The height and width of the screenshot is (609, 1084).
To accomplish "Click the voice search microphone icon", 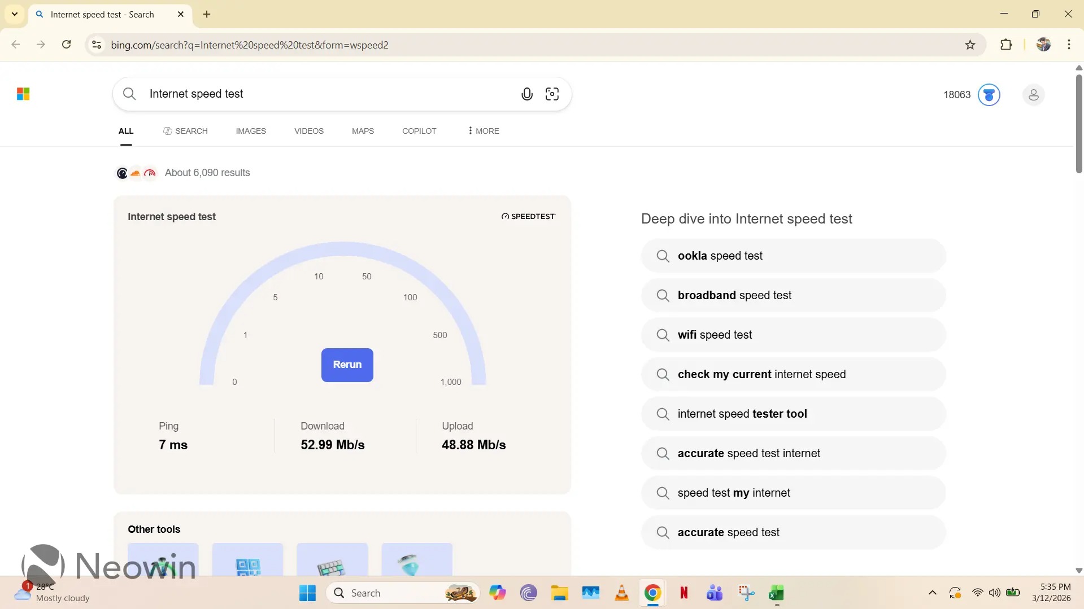I will (526, 94).
